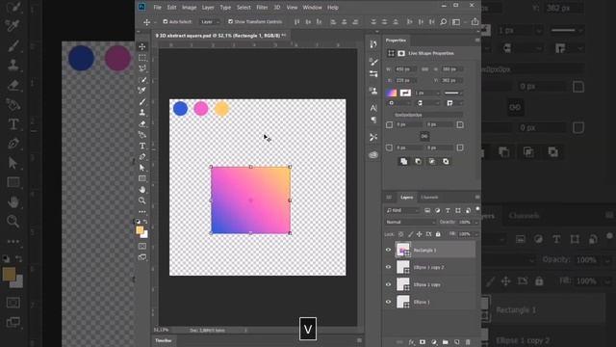The height and width of the screenshot is (347, 616).
Task: Select the Layers tab
Action: [406, 198]
